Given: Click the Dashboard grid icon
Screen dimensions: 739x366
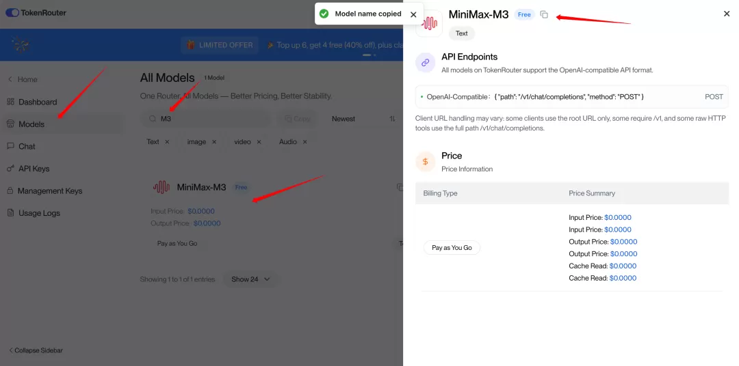Looking at the screenshot, I should [x=10, y=102].
